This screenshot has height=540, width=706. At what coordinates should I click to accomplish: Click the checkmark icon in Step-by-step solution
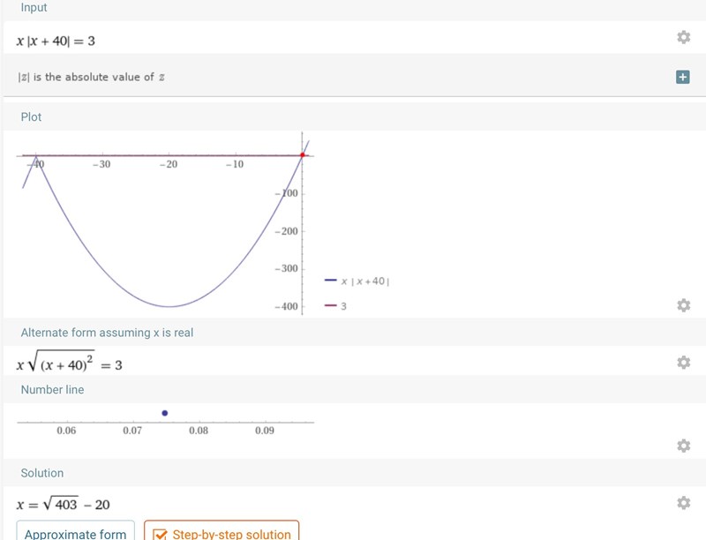[160, 534]
